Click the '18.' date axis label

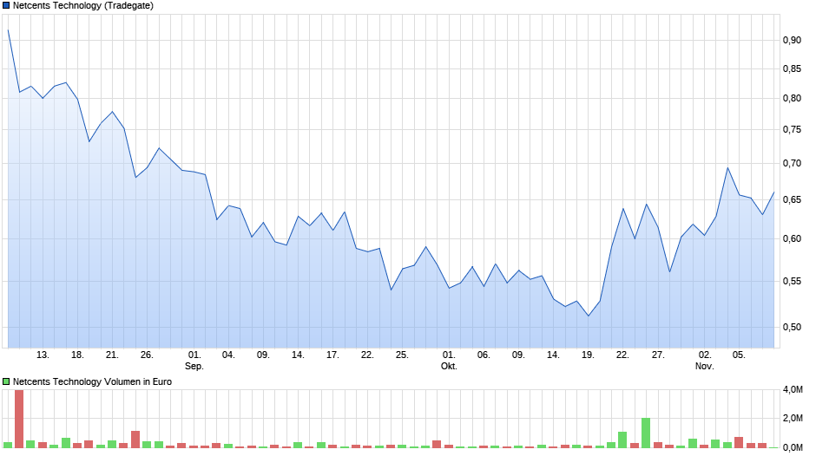(77, 355)
